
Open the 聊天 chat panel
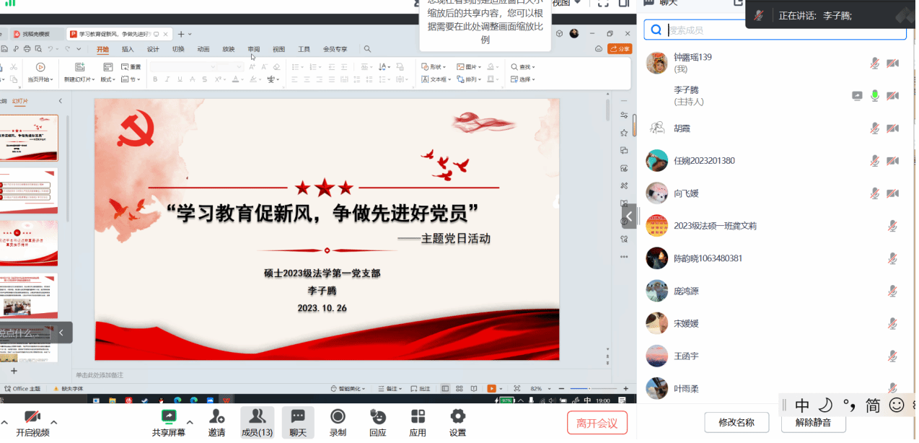point(298,422)
